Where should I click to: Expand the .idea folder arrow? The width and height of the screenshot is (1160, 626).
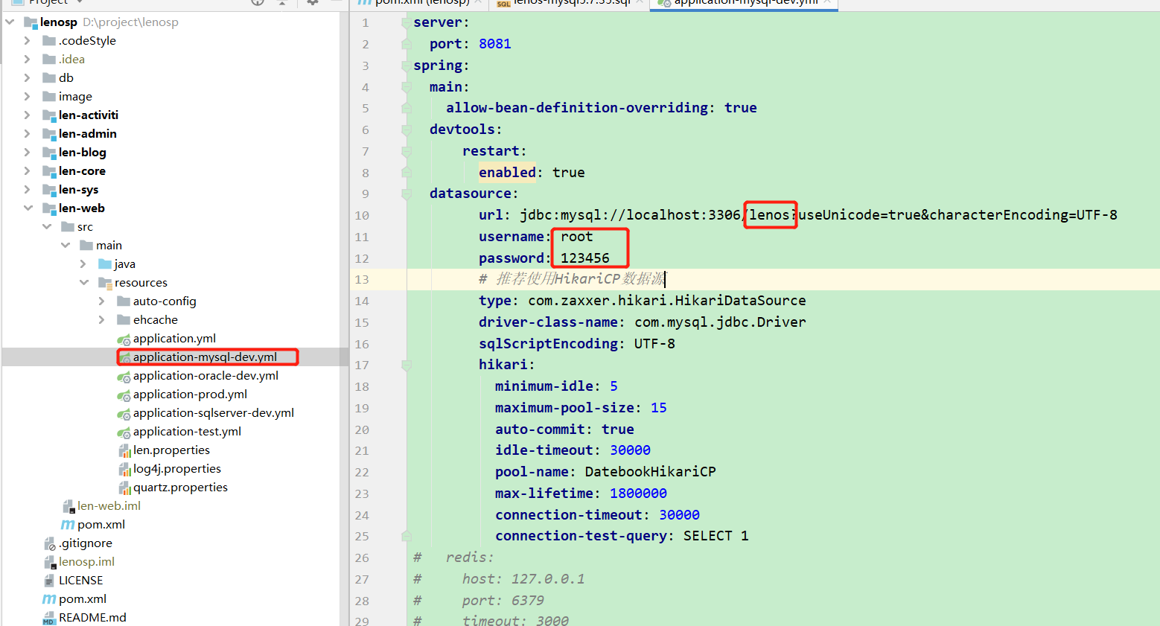(28, 60)
